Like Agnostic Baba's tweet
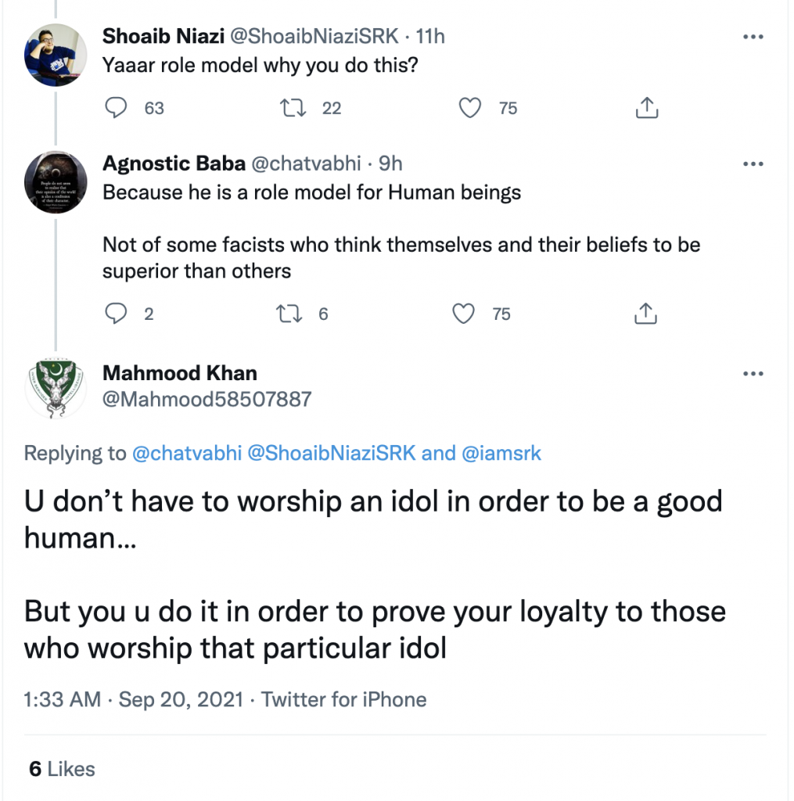 coord(465,314)
